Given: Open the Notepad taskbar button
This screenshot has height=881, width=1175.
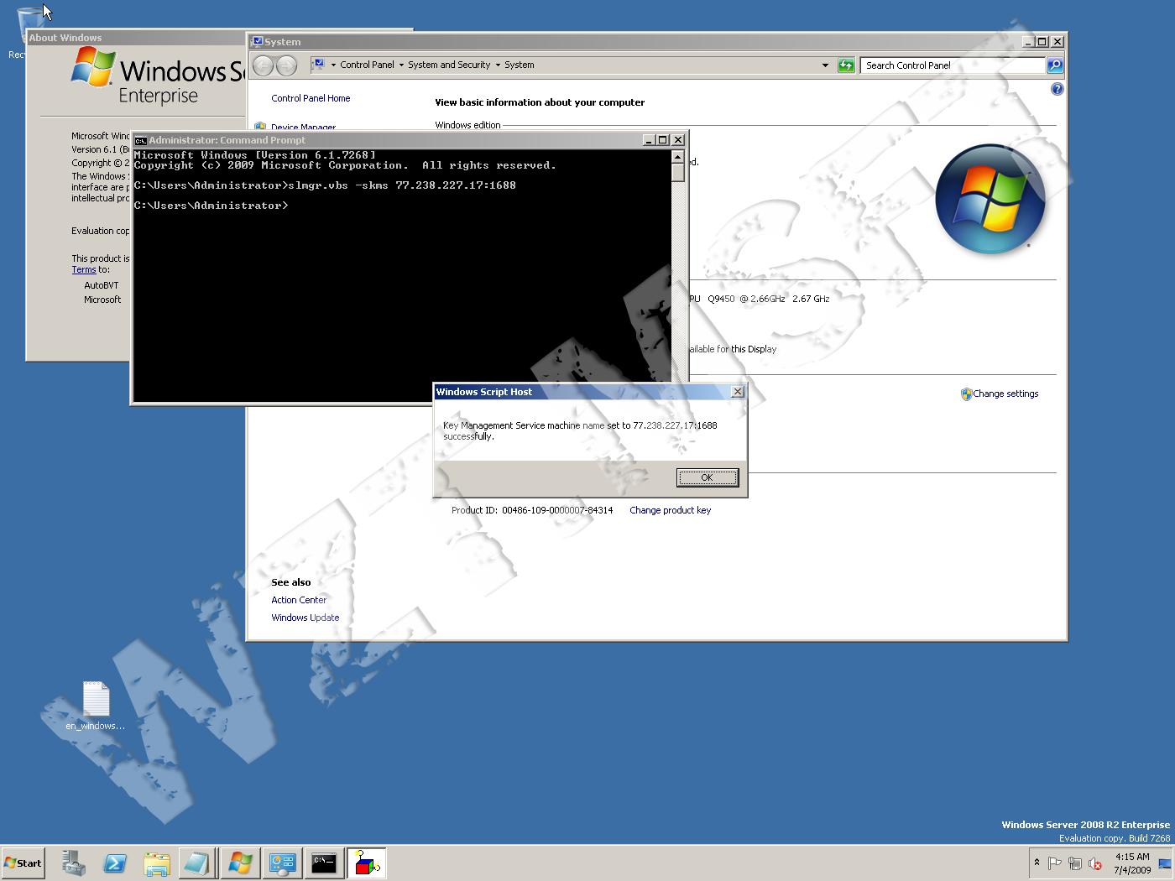Looking at the screenshot, I should click(x=197, y=863).
